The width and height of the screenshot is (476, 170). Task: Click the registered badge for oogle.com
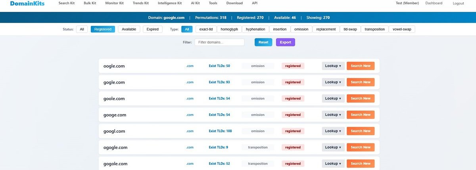click(x=293, y=66)
